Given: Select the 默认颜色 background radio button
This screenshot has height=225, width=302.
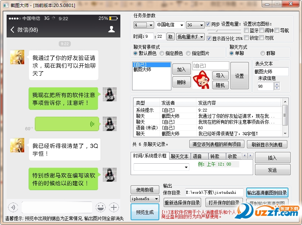Looking at the screenshot, I should (x=135, y=53).
